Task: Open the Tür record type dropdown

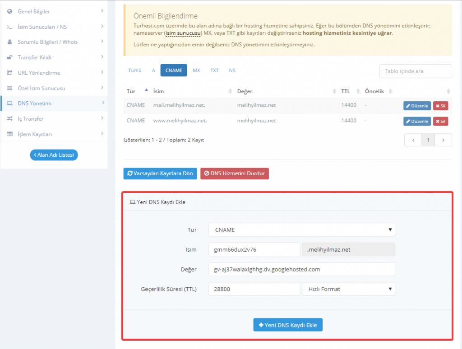Action: tap(301, 230)
